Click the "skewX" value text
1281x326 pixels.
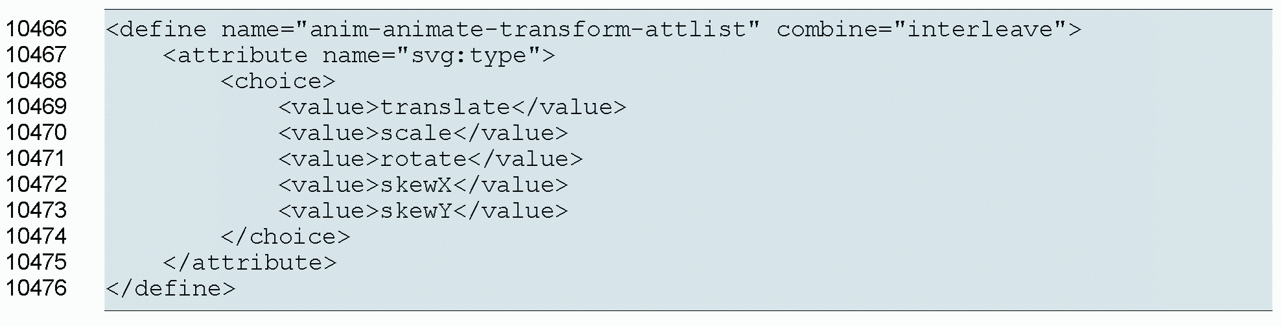(416, 185)
